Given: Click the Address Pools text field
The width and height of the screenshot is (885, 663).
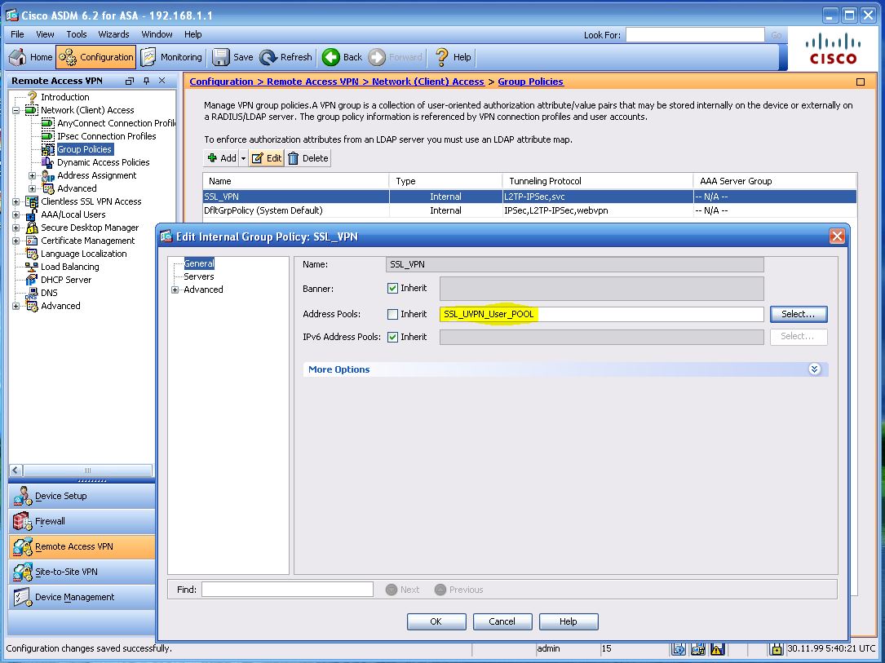Looking at the screenshot, I should click(601, 314).
